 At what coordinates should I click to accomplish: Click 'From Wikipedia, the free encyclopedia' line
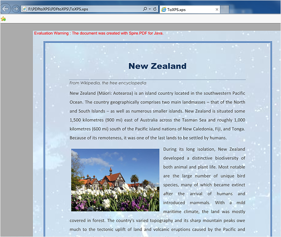(108, 83)
